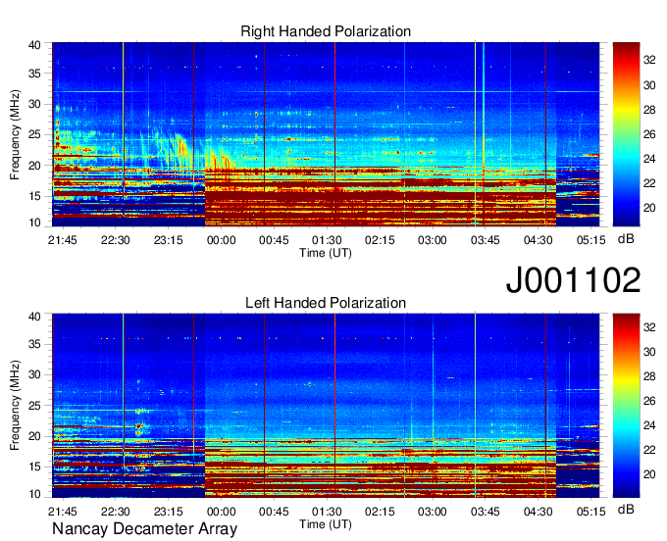
Task: Click the "00:00" time tick of Left Handed plot
Action: tap(222, 512)
